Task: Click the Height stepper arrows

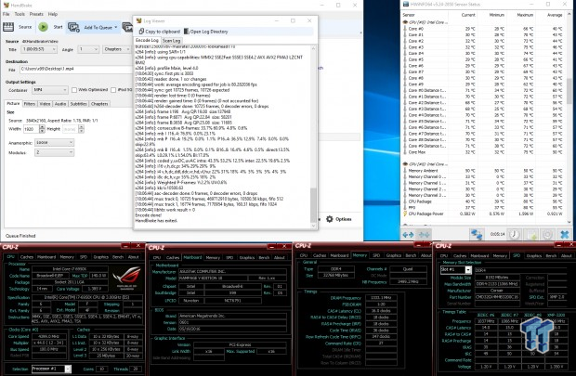Action: pos(81,129)
